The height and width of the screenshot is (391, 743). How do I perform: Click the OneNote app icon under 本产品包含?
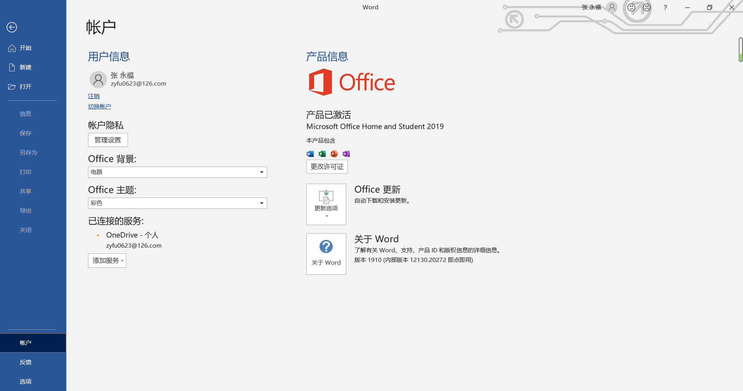346,154
